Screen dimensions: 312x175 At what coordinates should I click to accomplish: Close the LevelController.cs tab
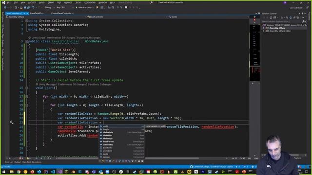point(27,13)
